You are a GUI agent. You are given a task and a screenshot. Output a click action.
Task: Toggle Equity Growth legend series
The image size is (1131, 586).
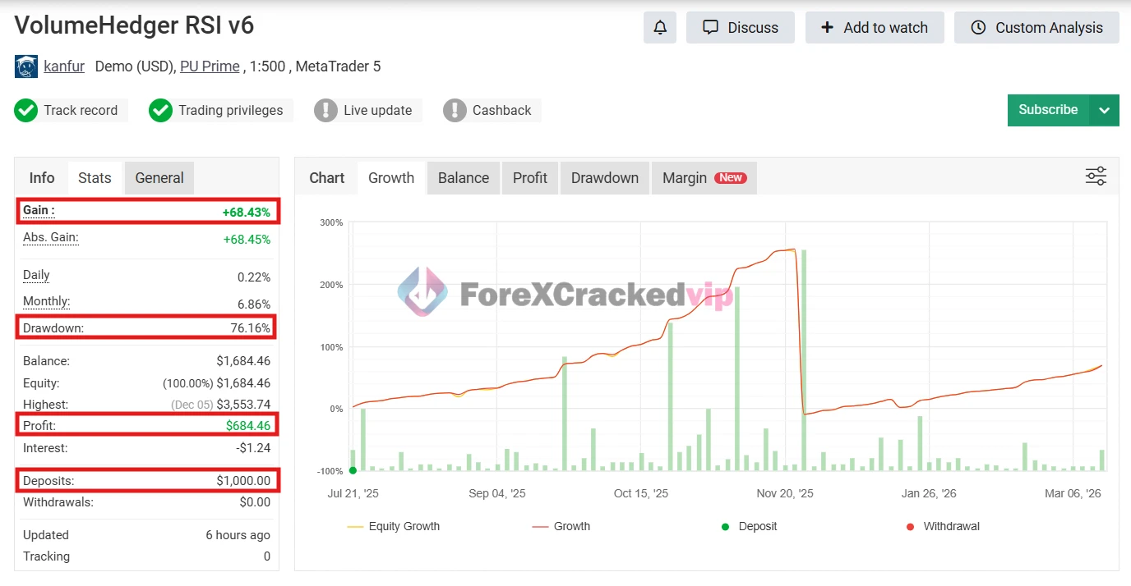pos(394,526)
